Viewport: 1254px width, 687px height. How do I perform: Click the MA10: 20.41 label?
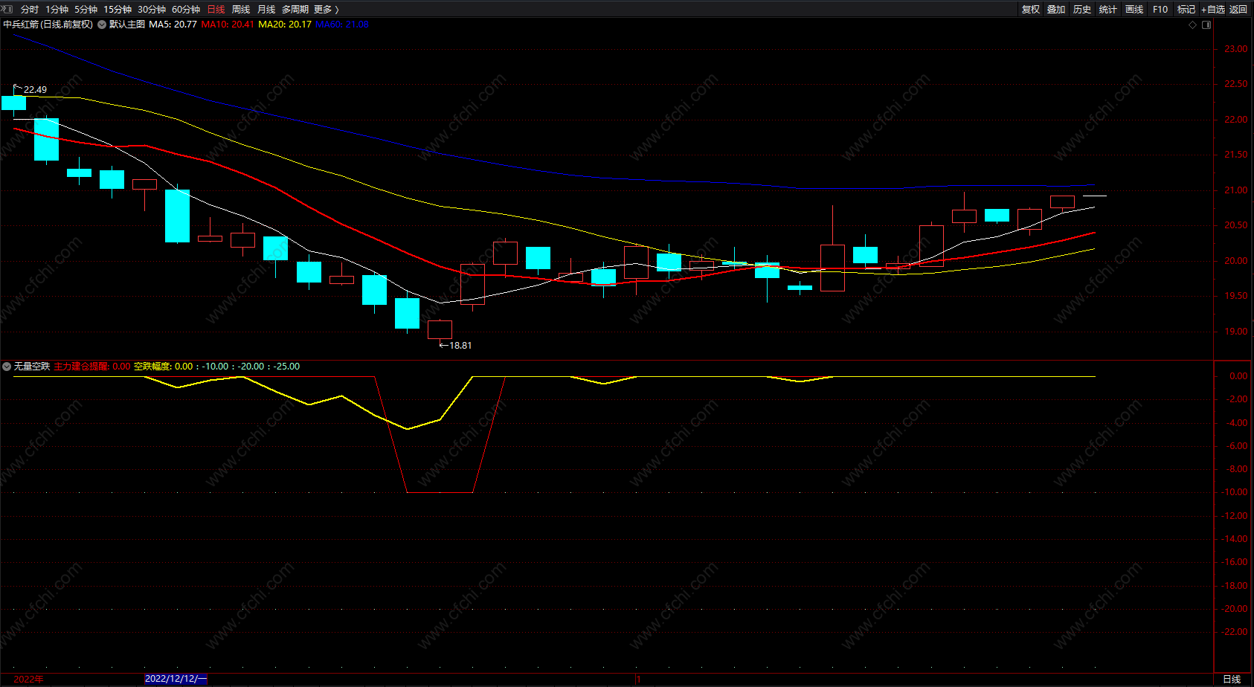click(x=228, y=25)
